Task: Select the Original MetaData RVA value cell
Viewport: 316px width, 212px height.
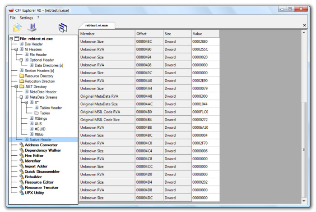Action: 205,96
